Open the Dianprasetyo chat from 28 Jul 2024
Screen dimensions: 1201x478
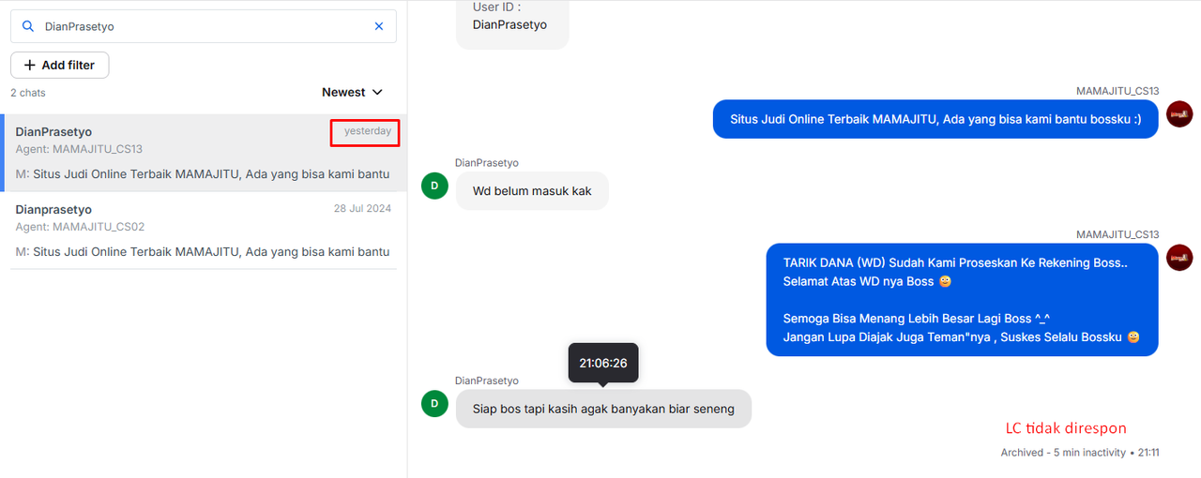pos(204,231)
